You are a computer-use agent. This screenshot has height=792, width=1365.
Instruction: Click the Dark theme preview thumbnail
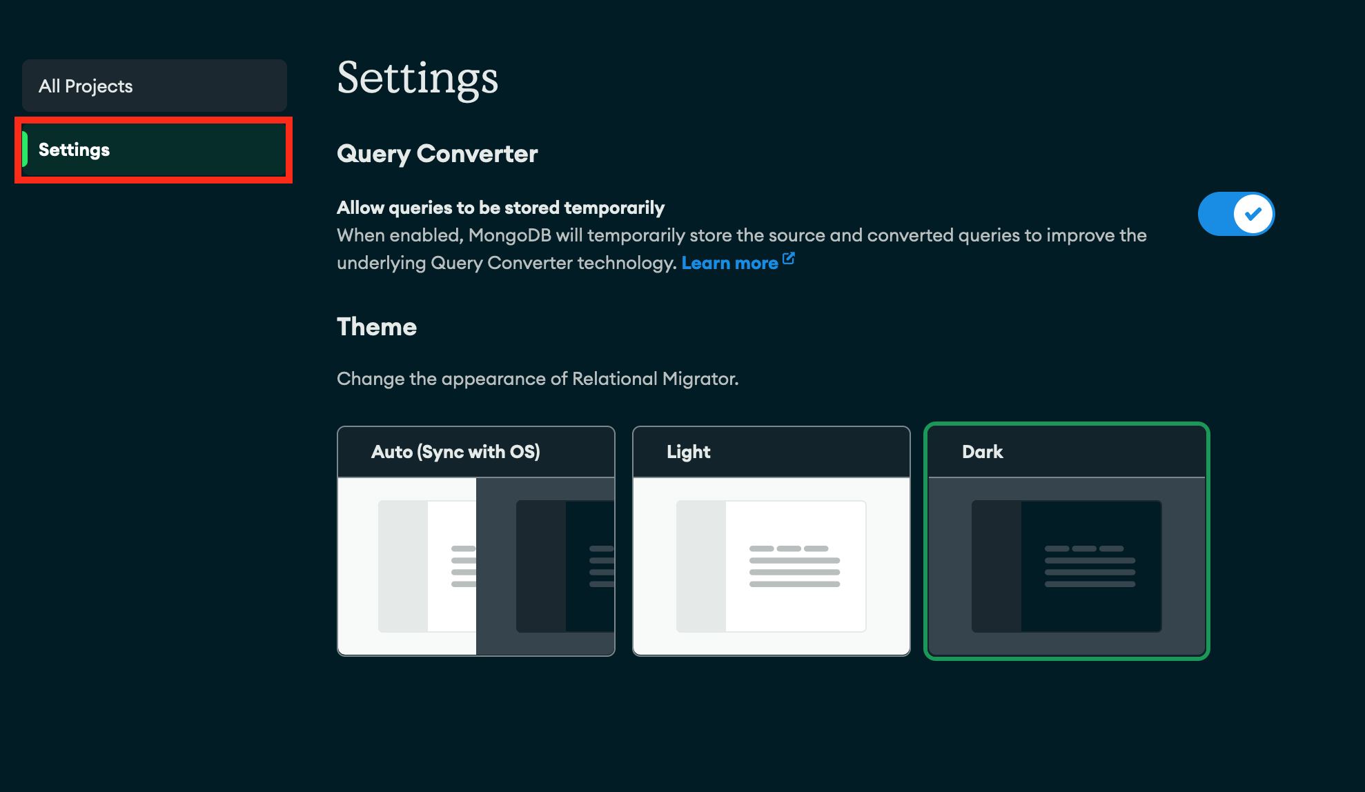1066,566
